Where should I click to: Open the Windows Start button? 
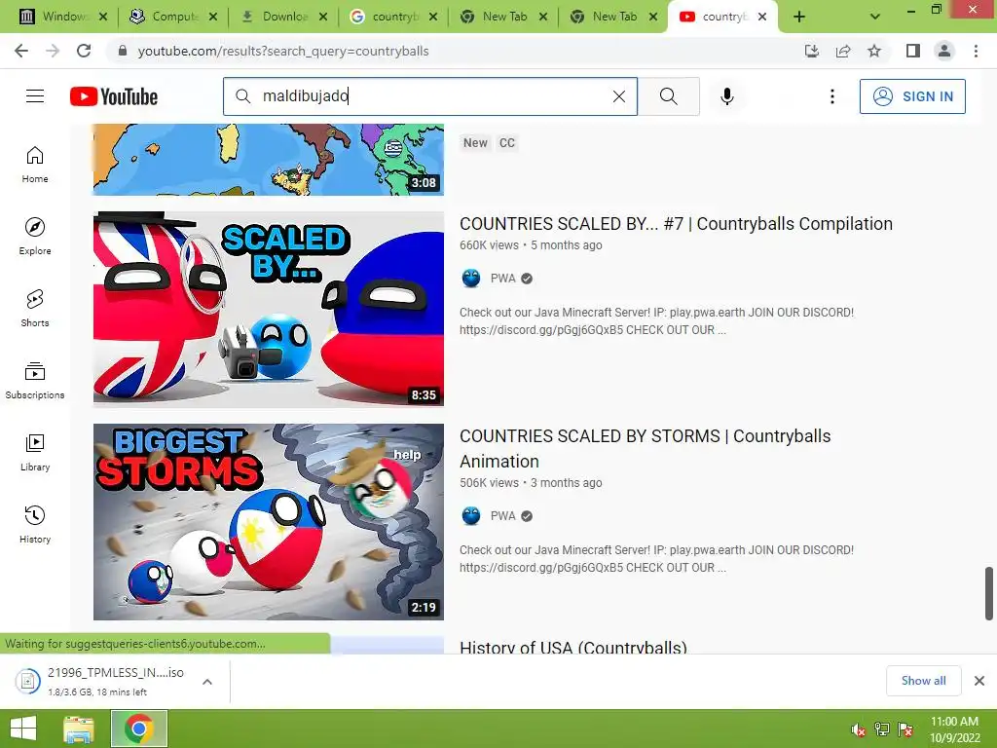coord(23,729)
